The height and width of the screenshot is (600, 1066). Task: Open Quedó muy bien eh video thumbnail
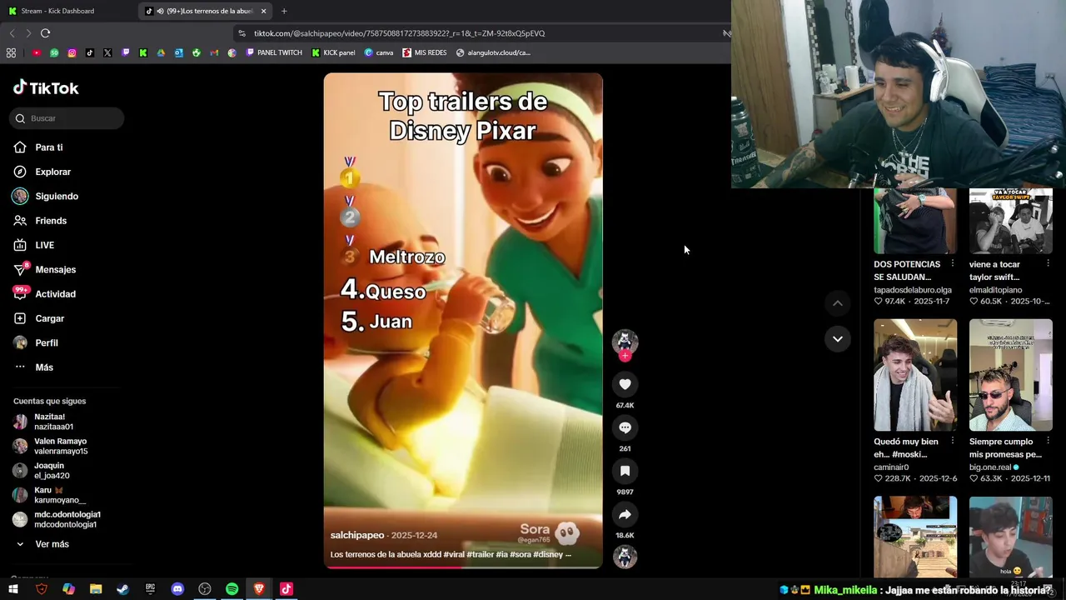(915, 375)
